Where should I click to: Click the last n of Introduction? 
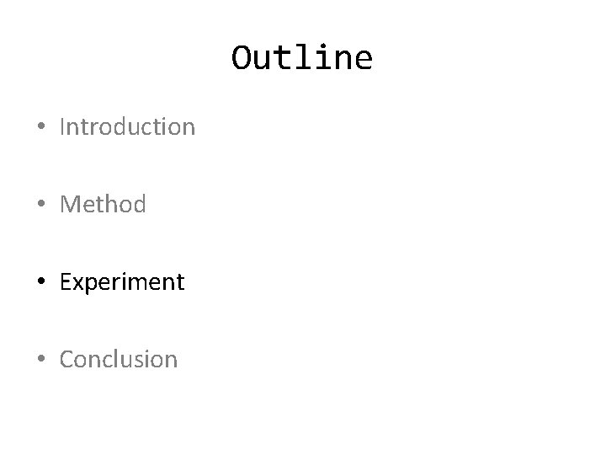coord(189,130)
